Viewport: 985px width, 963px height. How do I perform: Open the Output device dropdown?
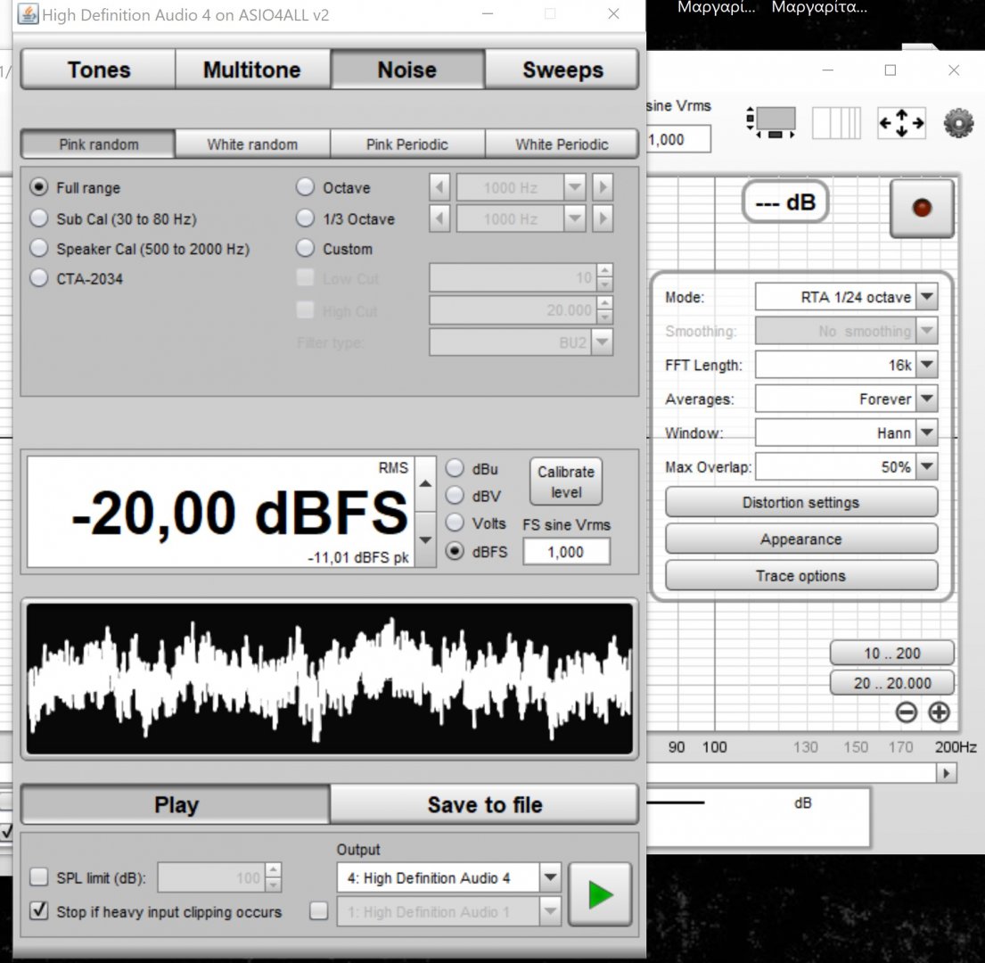pyautogui.click(x=550, y=877)
